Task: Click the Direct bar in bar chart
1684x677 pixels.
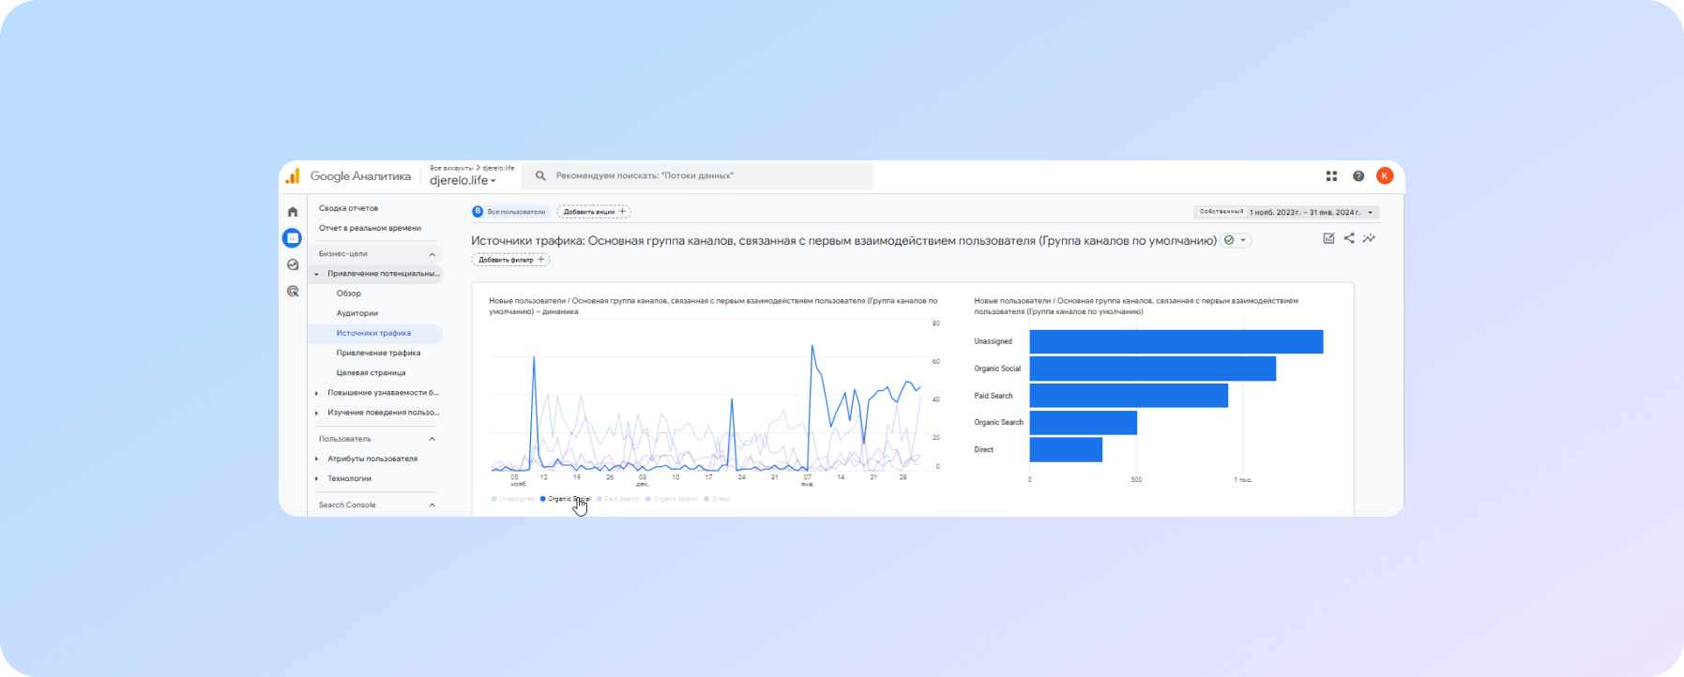Action: [1066, 450]
